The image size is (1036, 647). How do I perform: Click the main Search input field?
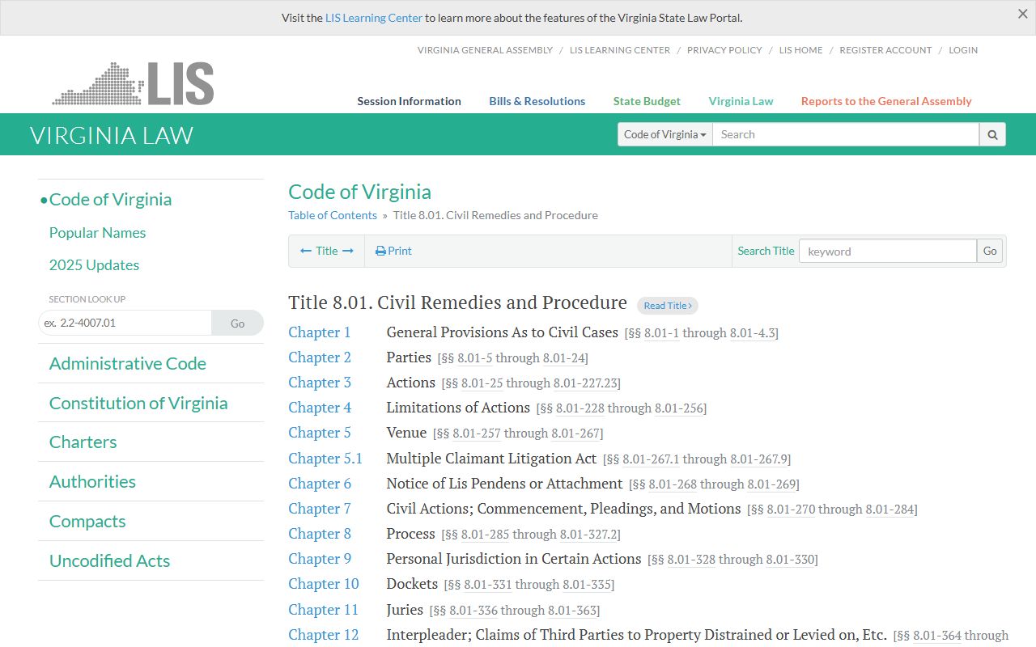[x=846, y=134]
